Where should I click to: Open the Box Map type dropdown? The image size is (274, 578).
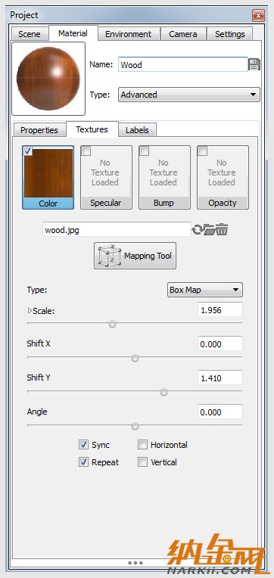[x=205, y=290]
